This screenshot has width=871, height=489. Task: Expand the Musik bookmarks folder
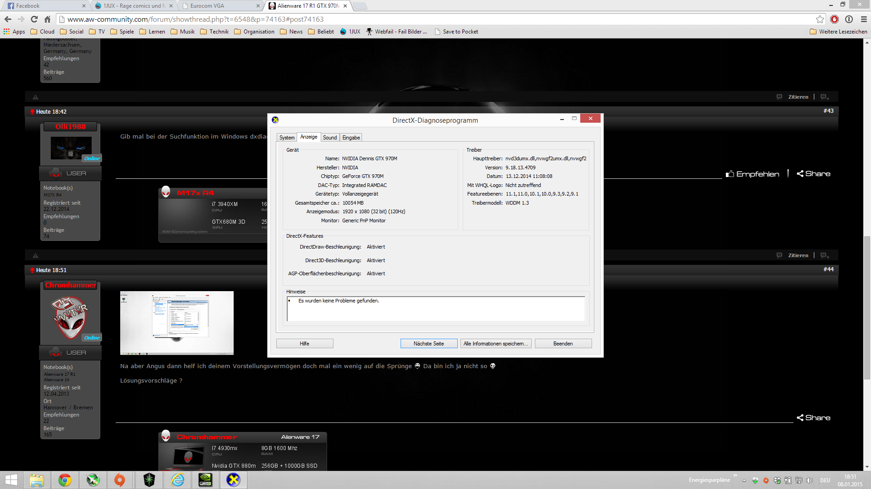182,32
